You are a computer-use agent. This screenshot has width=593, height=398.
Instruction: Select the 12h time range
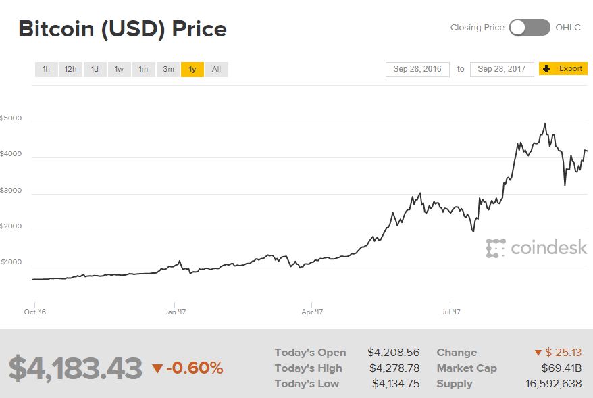click(70, 69)
